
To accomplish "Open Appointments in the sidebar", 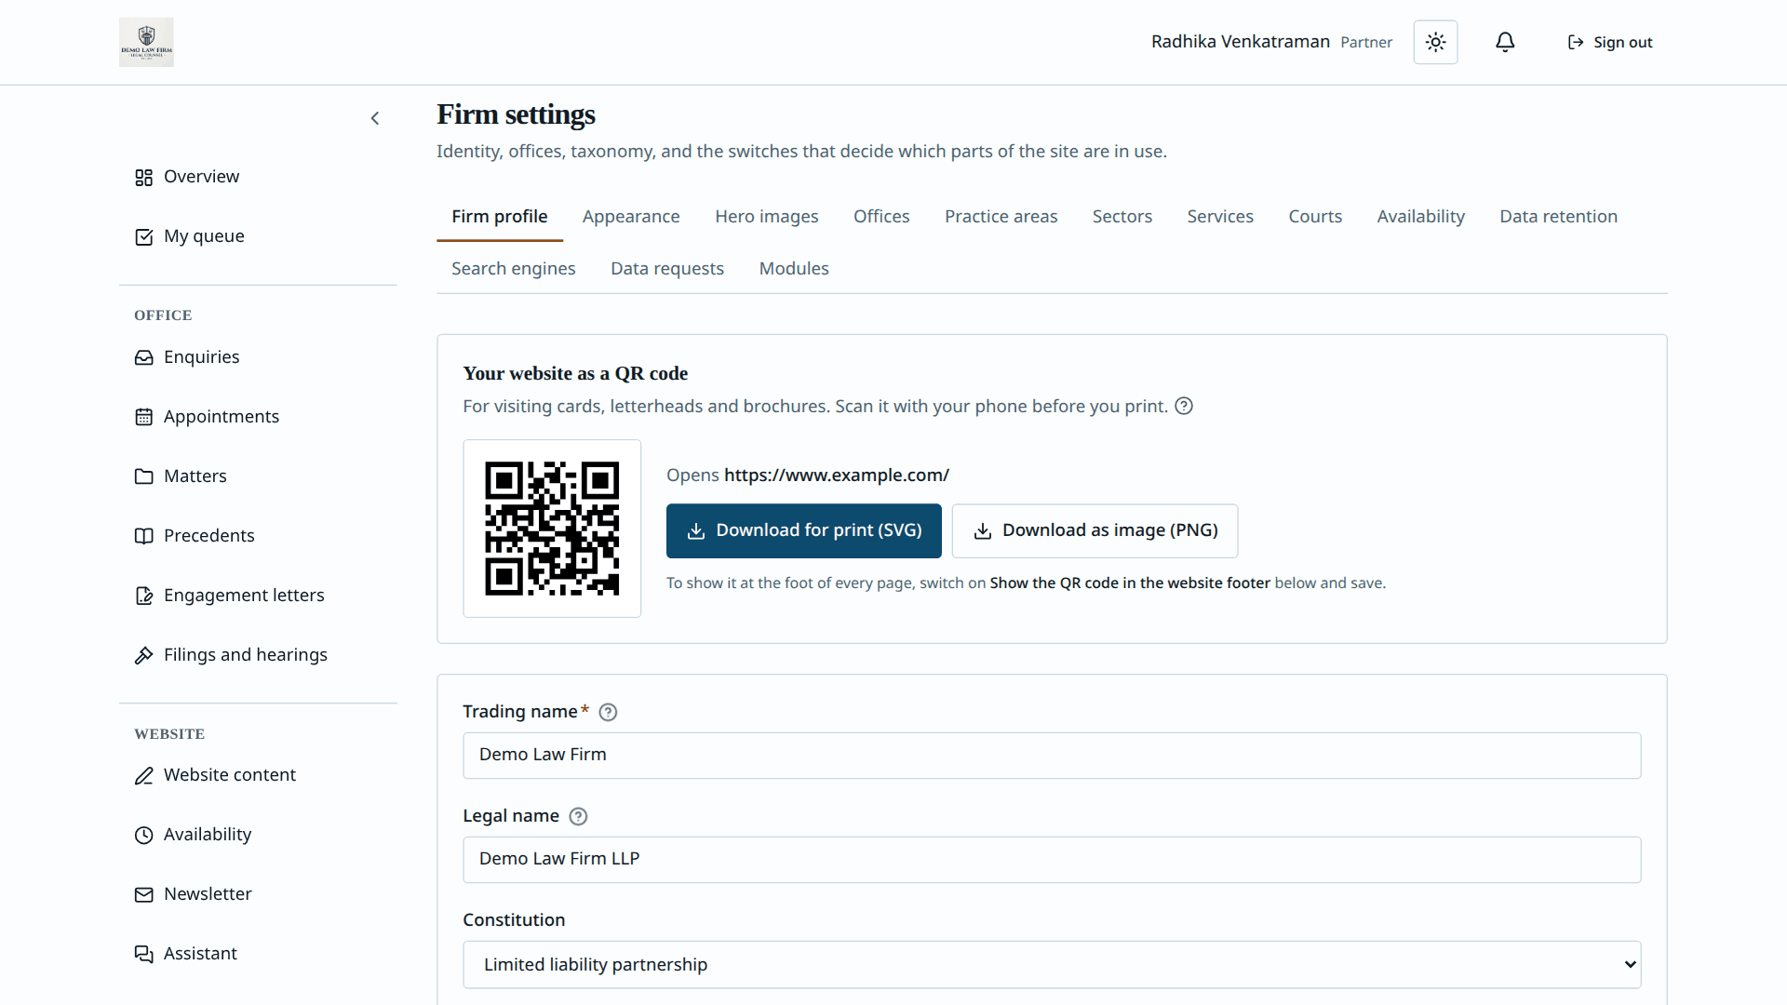I will pos(258,417).
